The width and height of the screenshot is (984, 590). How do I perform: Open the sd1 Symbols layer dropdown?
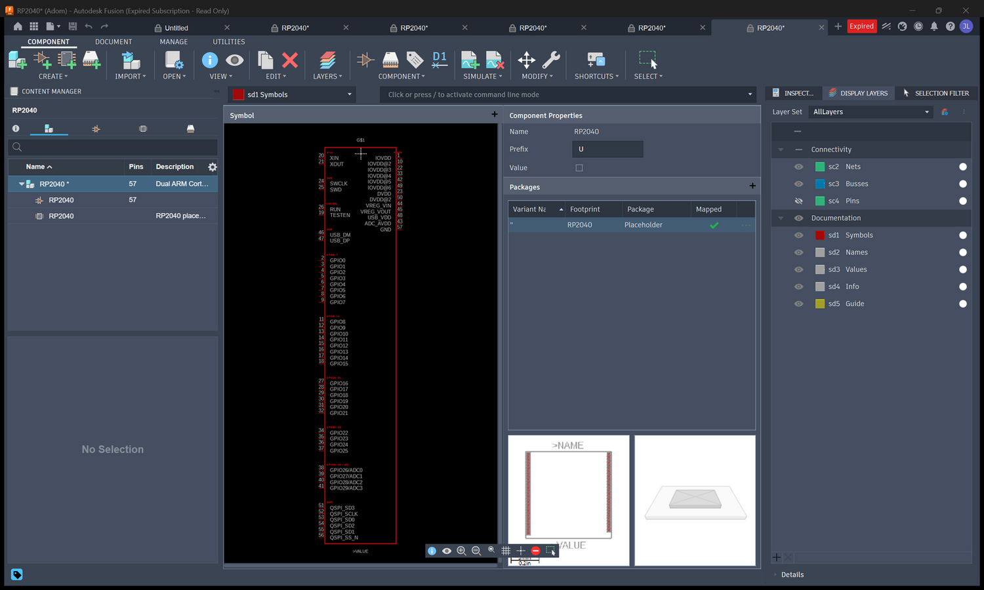pos(292,94)
